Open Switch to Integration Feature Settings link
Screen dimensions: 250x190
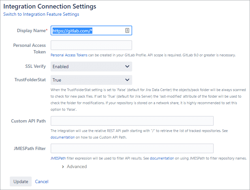point(41,14)
